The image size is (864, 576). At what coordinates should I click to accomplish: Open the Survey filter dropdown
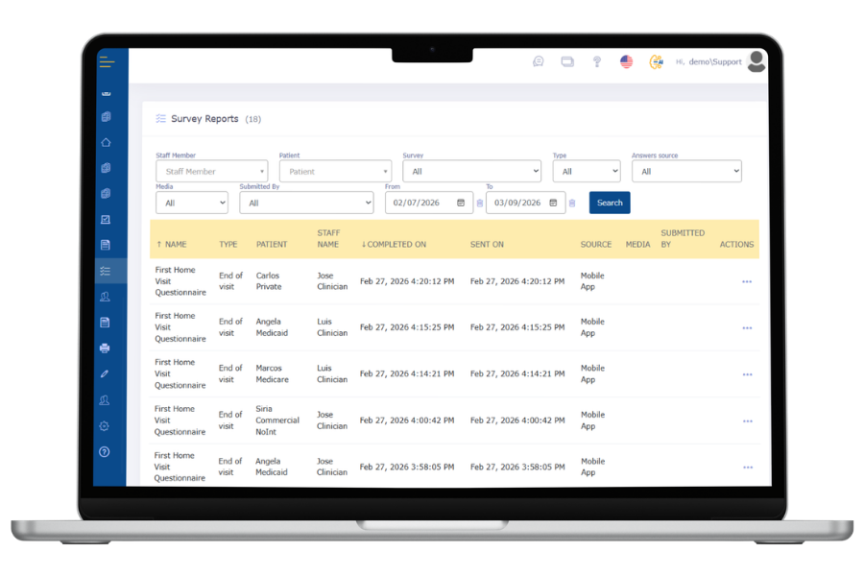point(471,172)
